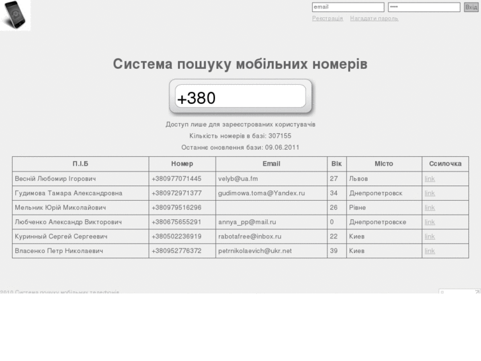The image size is (481, 361).
Task: Click email petrnikolaevich@ukr.net
Action: tap(255, 251)
